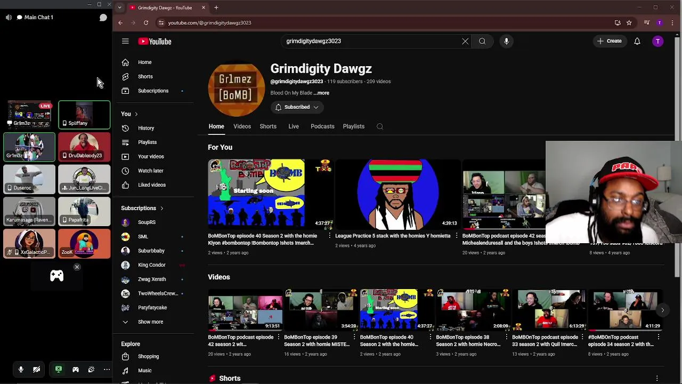Select the DruDabloody23 participant tile

tap(84, 147)
